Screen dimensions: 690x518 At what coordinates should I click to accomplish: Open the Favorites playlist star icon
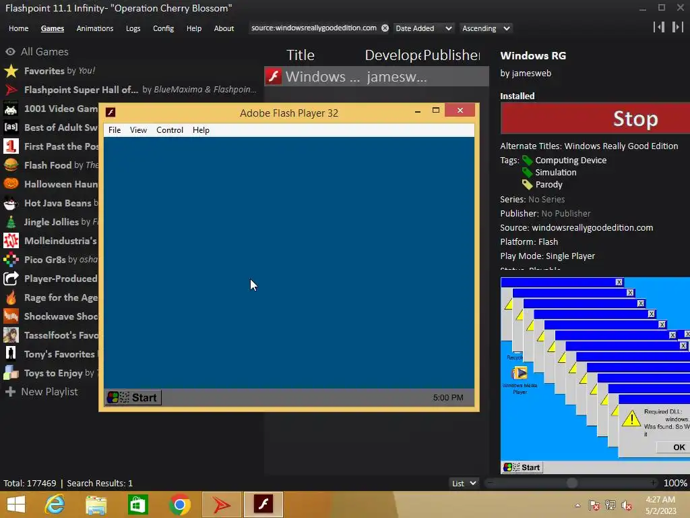(11, 71)
